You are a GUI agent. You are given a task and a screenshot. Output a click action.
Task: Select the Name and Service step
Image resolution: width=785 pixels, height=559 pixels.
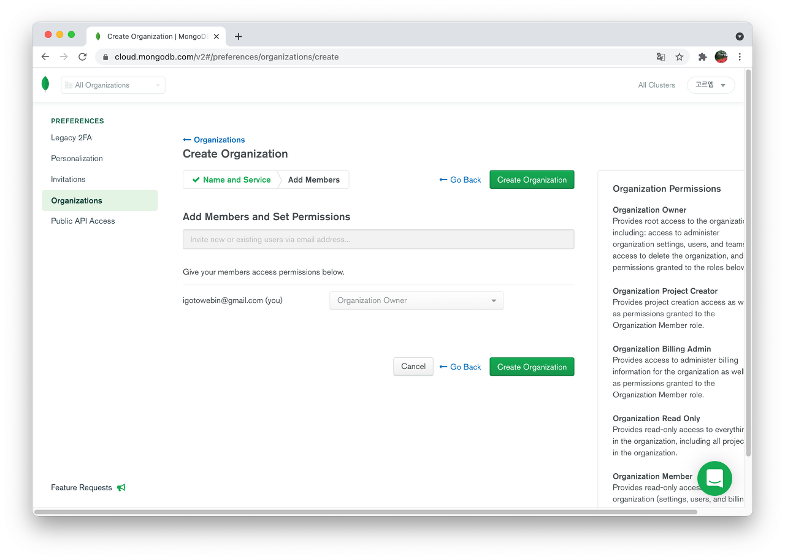(x=231, y=180)
